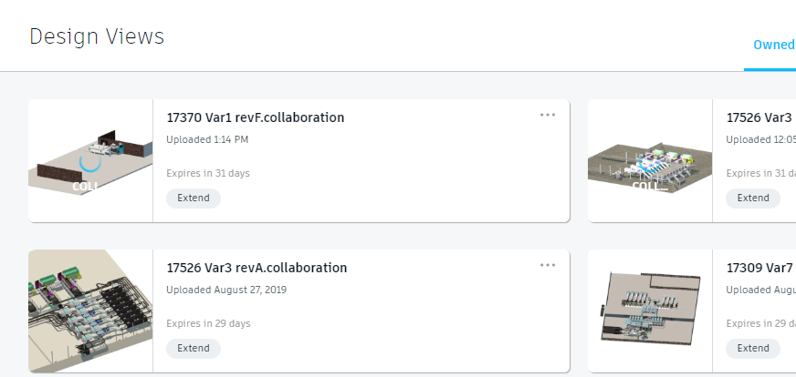Open the 17526 Var3 revA.collaboration title link
Viewport: 796px width, 377px height.
(257, 268)
